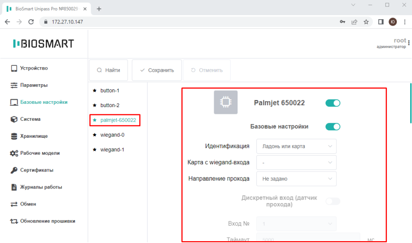Open the Хранилище menu item

click(34, 136)
